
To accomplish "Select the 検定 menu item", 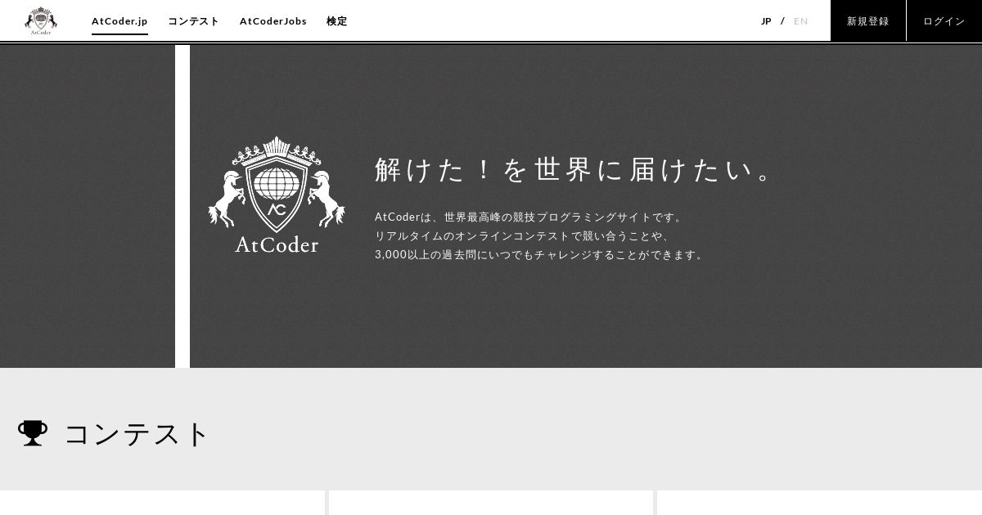I will (x=336, y=21).
